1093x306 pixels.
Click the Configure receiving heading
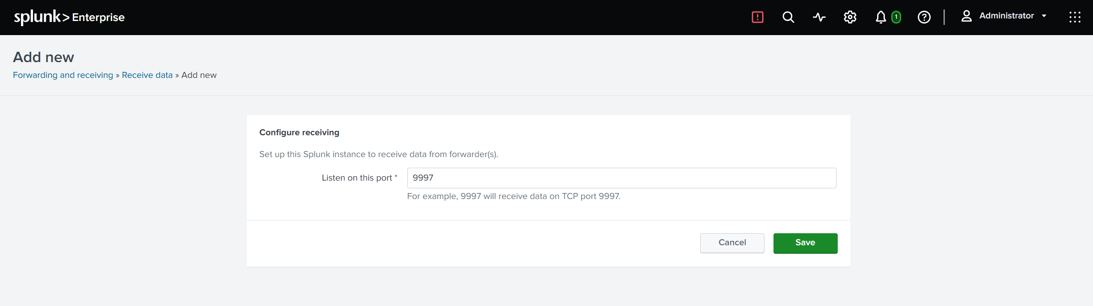[x=299, y=133]
